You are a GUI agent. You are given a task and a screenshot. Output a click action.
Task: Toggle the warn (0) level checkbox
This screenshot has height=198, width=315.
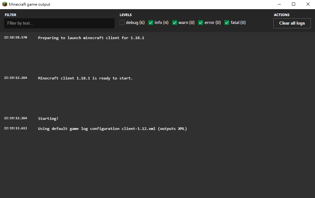[175, 23]
